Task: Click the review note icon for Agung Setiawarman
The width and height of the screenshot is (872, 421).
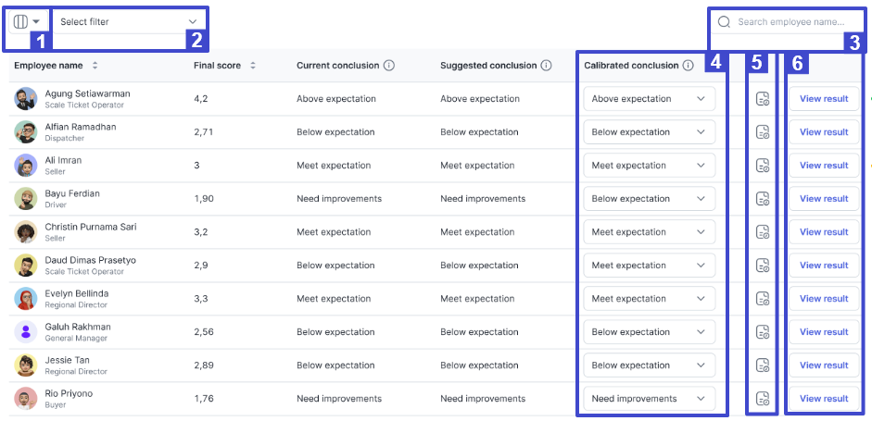Action: click(763, 99)
